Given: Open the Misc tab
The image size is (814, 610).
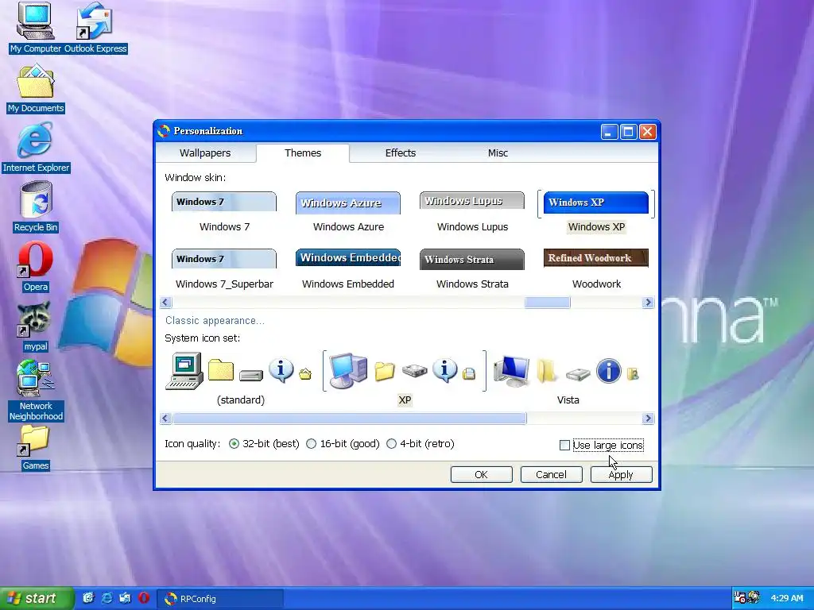Looking at the screenshot, I should 498,153.
